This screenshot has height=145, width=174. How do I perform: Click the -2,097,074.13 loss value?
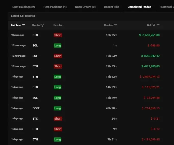(x=151, y=77)
